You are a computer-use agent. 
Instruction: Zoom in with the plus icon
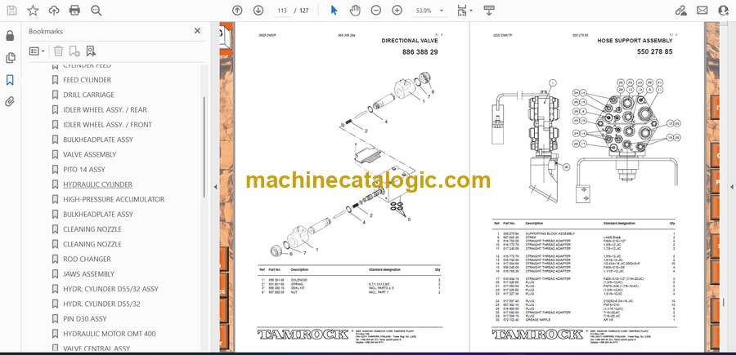pos(397,11)
